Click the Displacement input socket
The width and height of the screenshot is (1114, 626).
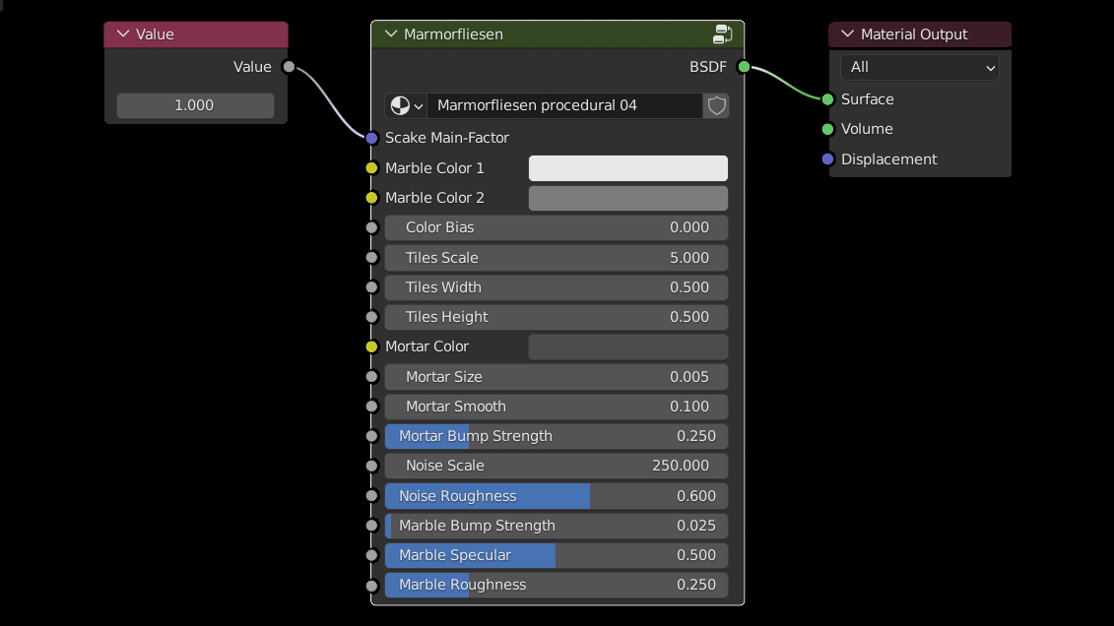(827, 159)
